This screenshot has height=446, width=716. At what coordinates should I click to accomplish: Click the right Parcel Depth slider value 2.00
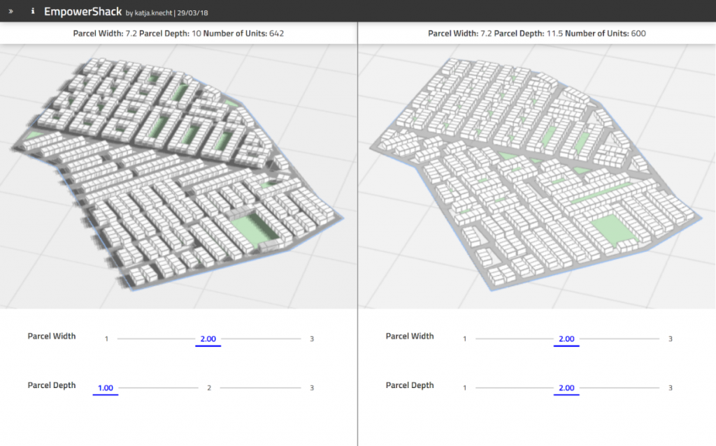566,387
